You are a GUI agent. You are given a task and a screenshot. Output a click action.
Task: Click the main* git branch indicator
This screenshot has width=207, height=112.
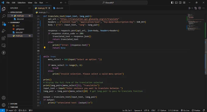tap(10, 110)
